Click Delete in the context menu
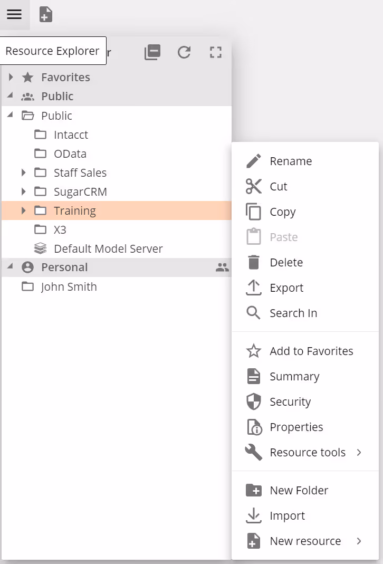 (x=286, y=262)
